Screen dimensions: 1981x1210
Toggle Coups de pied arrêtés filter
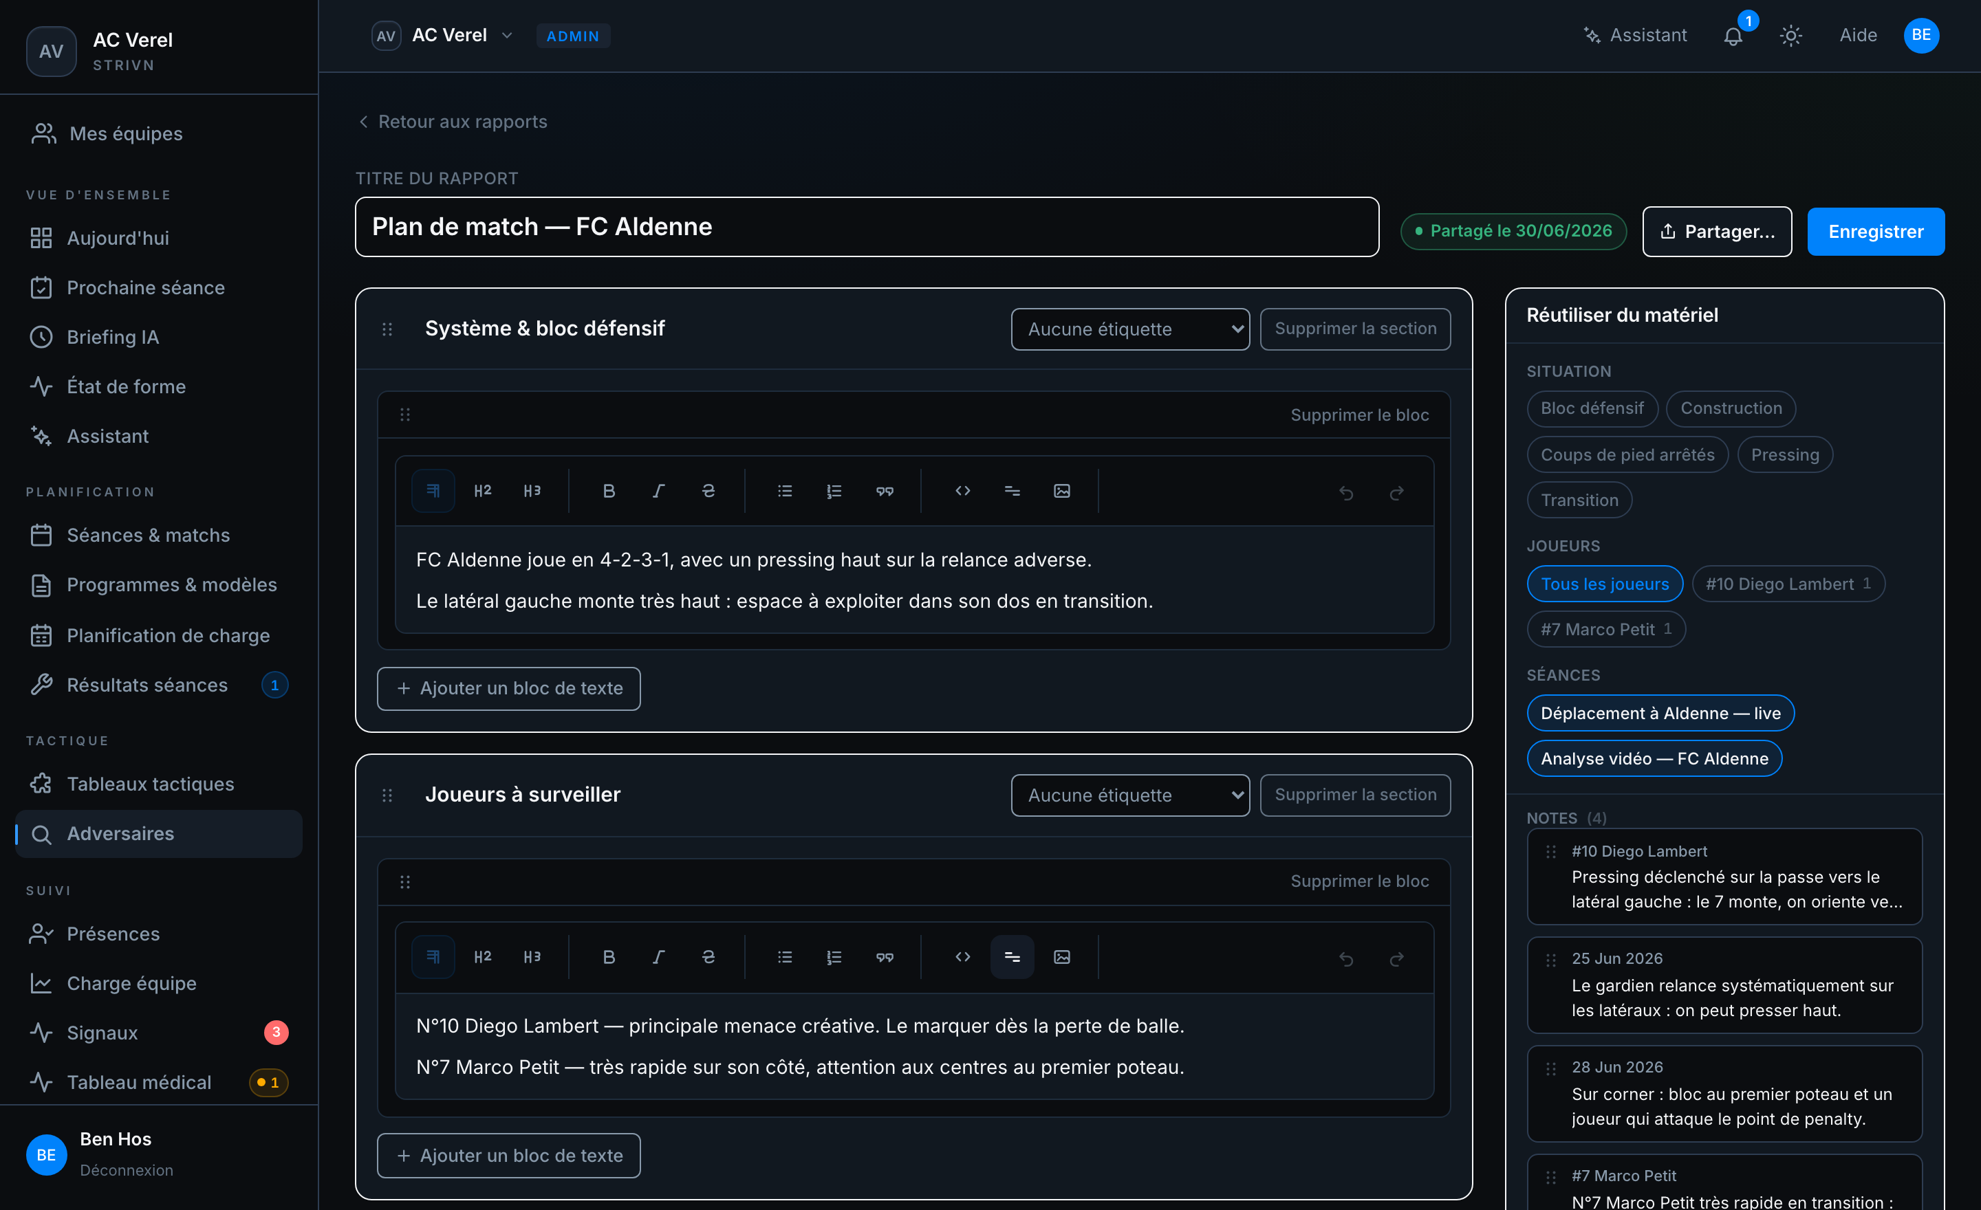pos(1627,454)
